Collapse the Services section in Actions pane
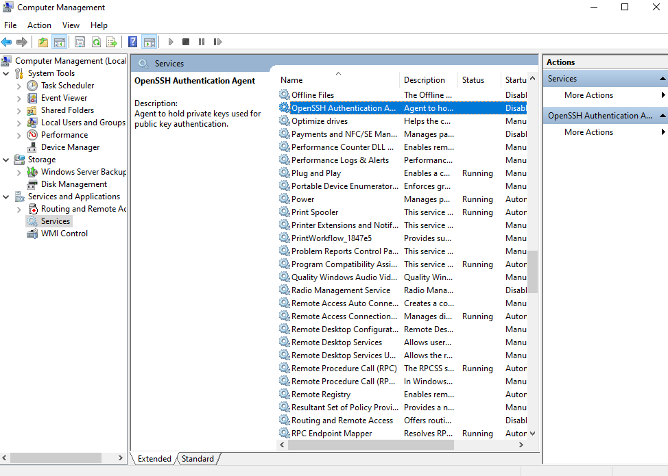 point(663,79)
